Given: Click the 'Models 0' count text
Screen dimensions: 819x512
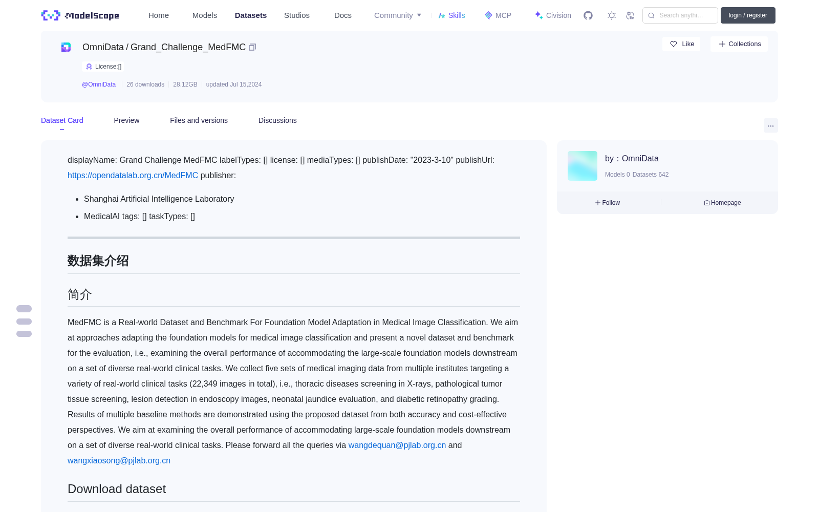Looking at the screenshot, I should 617,175.
